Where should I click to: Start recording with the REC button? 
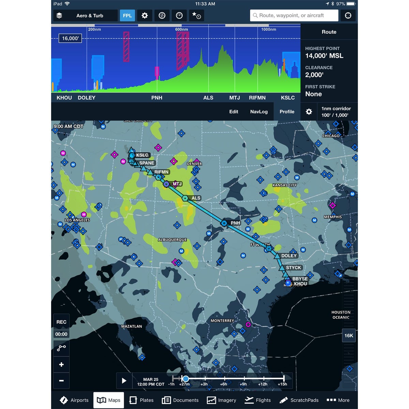(61, 321)
